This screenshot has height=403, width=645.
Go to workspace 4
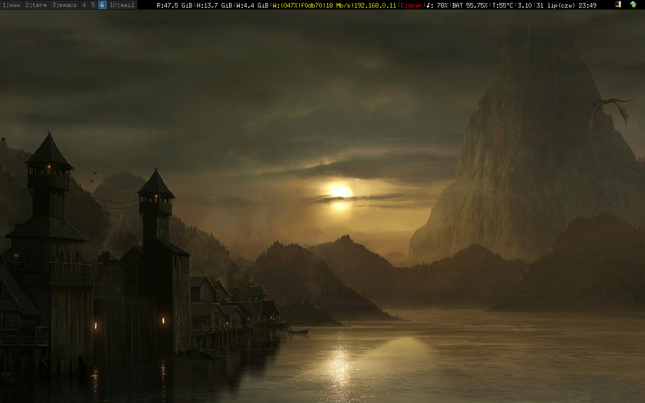click(x=84, y=5)
